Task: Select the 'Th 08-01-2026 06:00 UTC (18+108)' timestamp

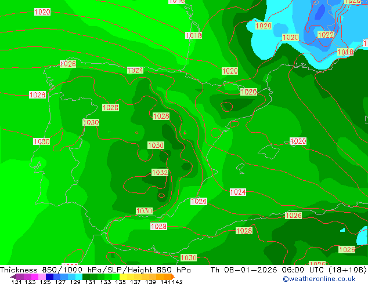Action: 288,270
